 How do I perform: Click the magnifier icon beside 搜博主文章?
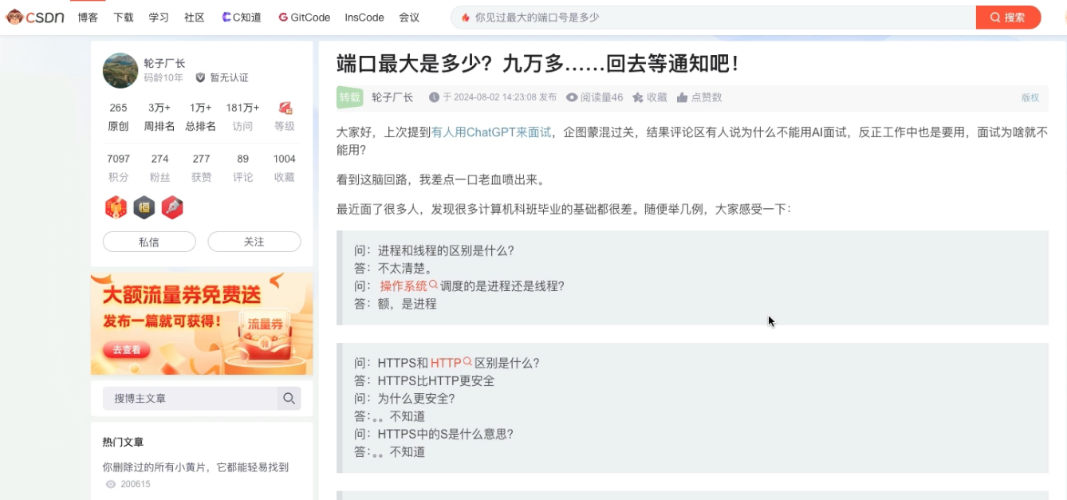289,399
